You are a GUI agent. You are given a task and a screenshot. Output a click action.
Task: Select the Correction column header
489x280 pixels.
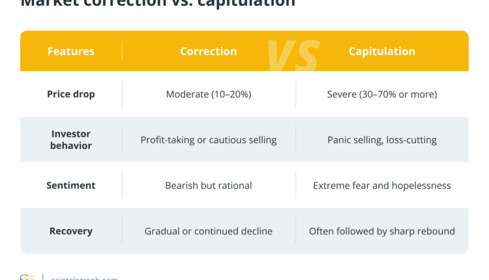click(209, 51)
